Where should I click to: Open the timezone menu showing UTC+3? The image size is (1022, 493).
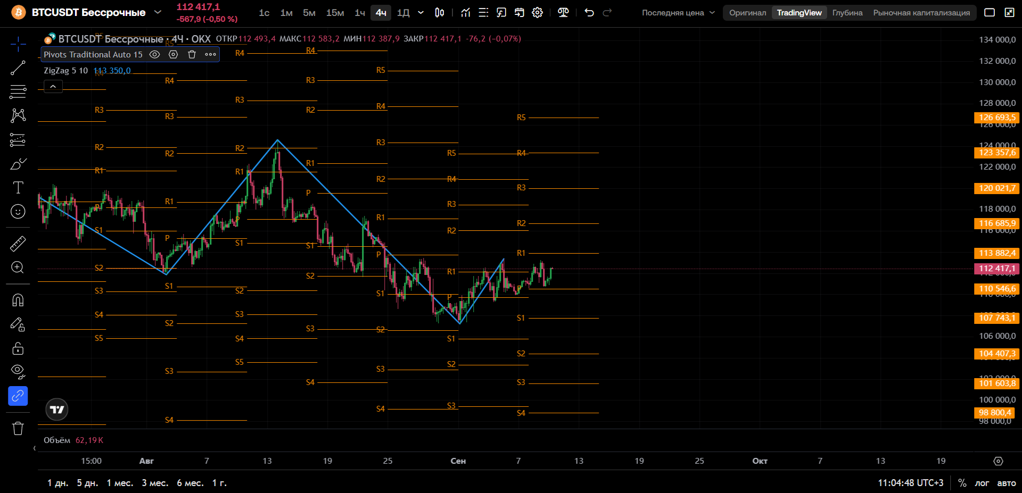pyautogui.click(x=910, y=483)
